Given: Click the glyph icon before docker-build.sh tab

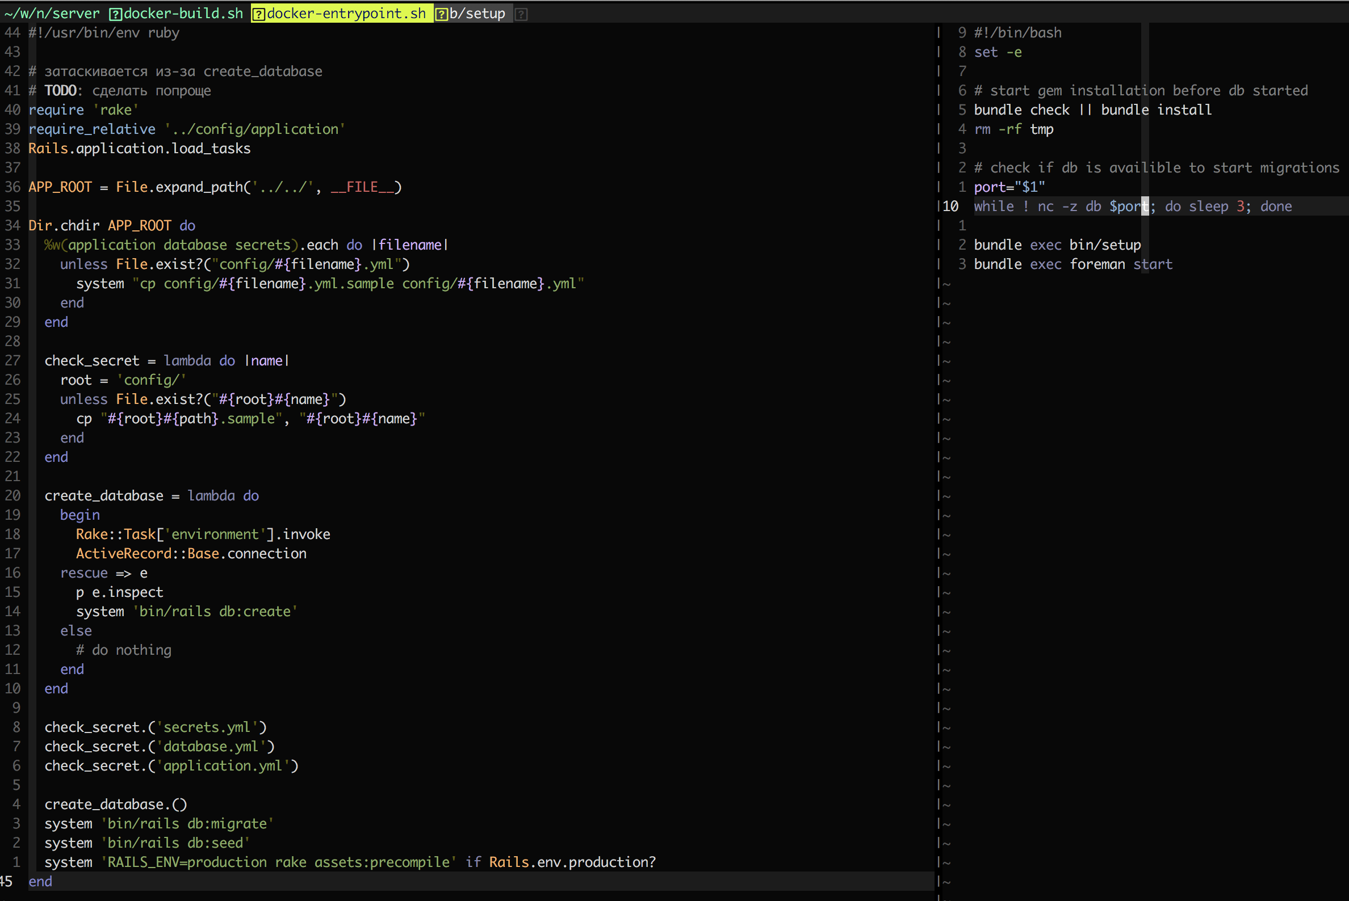Looking at the screenshot, I should click(116, 14).
